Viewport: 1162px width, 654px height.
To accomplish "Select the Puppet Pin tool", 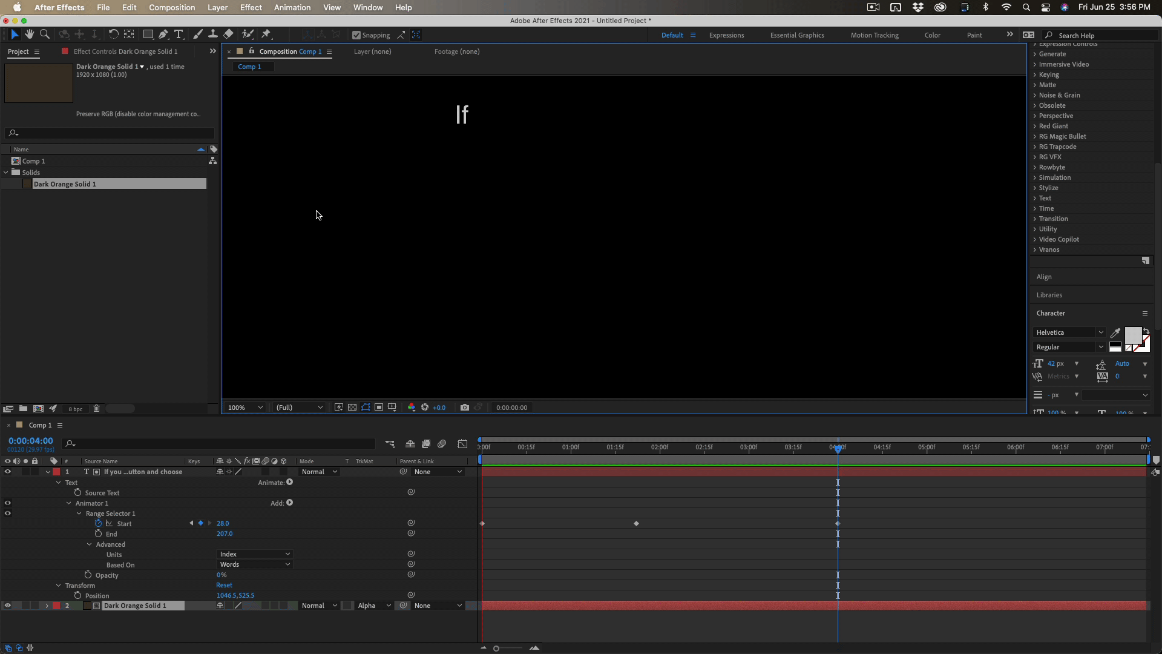I will click(266, 35).
